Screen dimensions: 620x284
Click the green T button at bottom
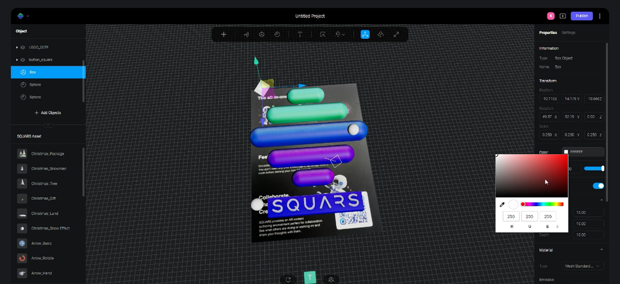pyautogui.click(x=309, y=277)
